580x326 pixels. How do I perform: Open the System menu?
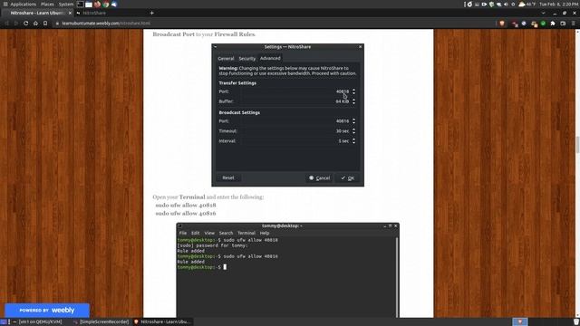click(66, 4)
